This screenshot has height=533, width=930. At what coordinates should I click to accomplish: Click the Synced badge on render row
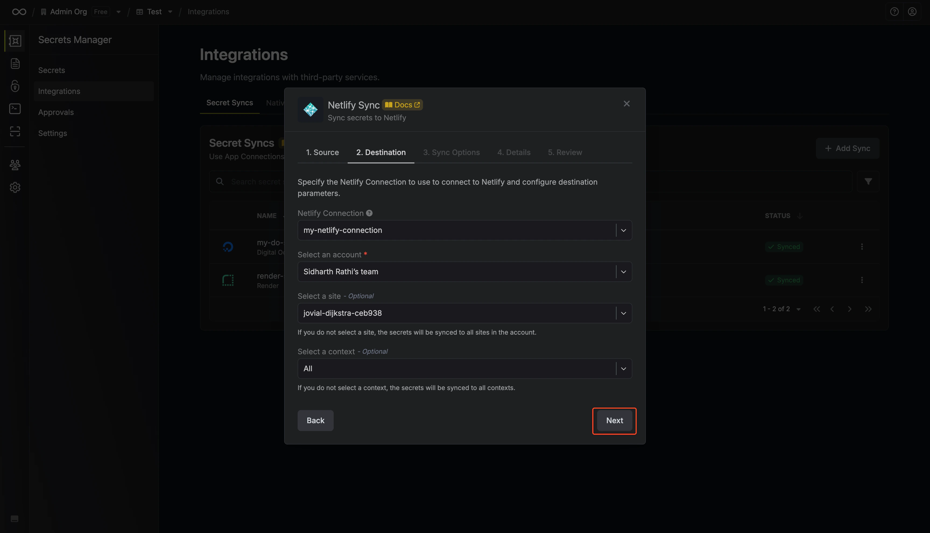coord(784,280)
